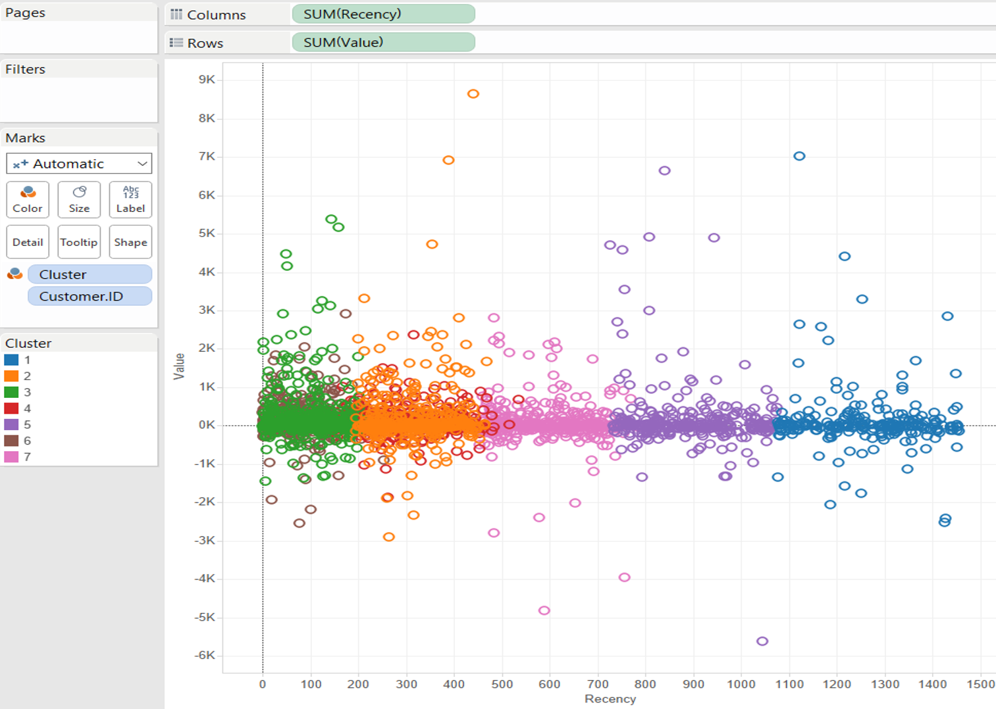
Task: Select the SUM(Value) pill in Rows
Action: [x=383, y=42]
